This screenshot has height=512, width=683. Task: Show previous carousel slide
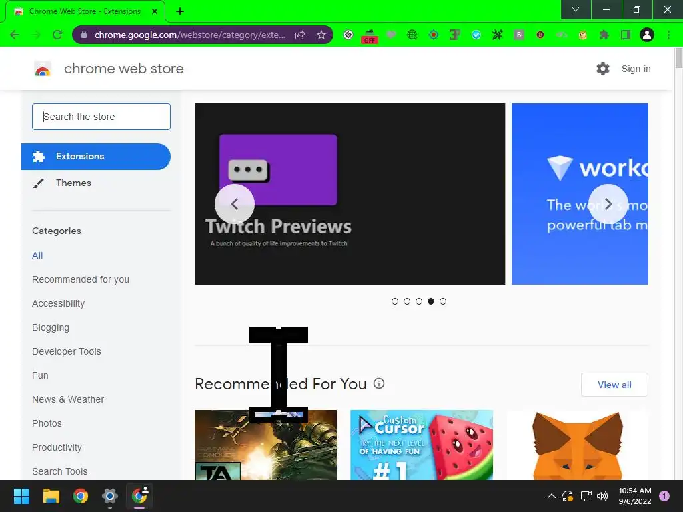[x=235, y=204]
